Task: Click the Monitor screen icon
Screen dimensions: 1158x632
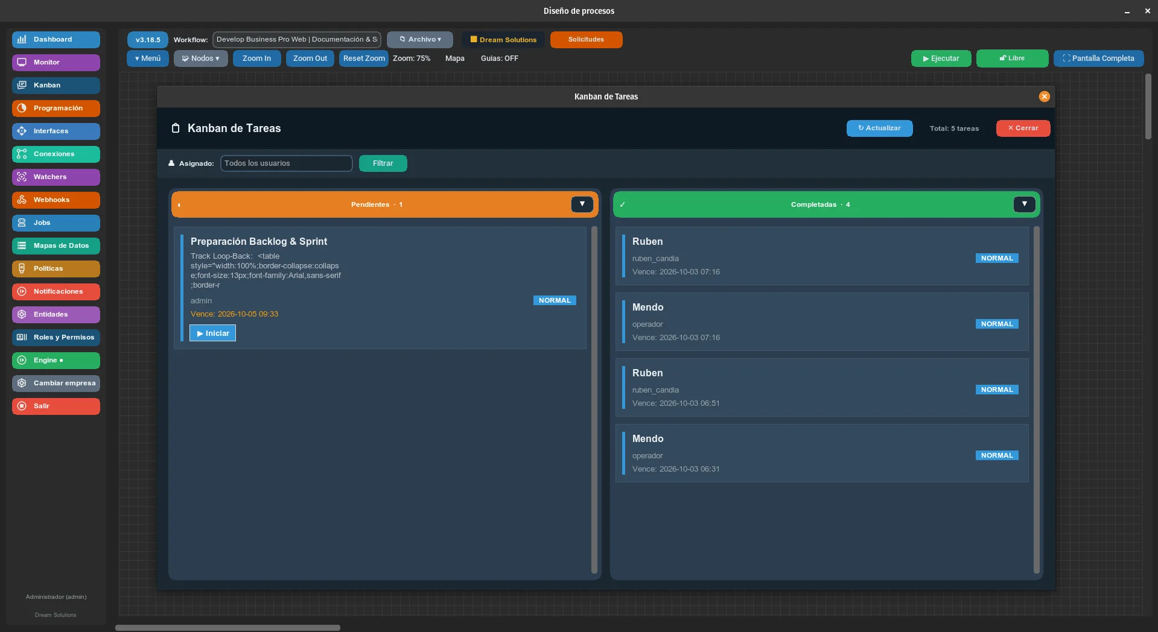Action: 22,63
